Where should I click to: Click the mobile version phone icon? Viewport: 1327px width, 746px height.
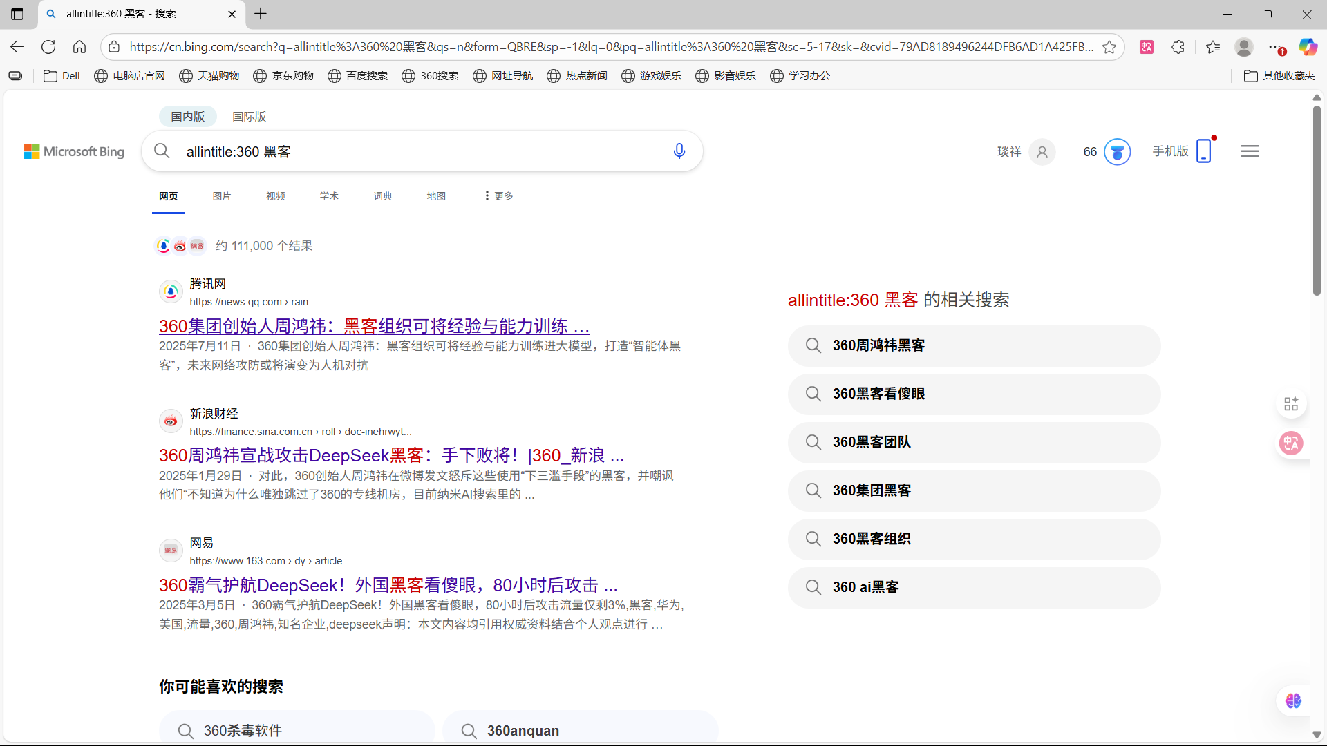point(1203,151)
